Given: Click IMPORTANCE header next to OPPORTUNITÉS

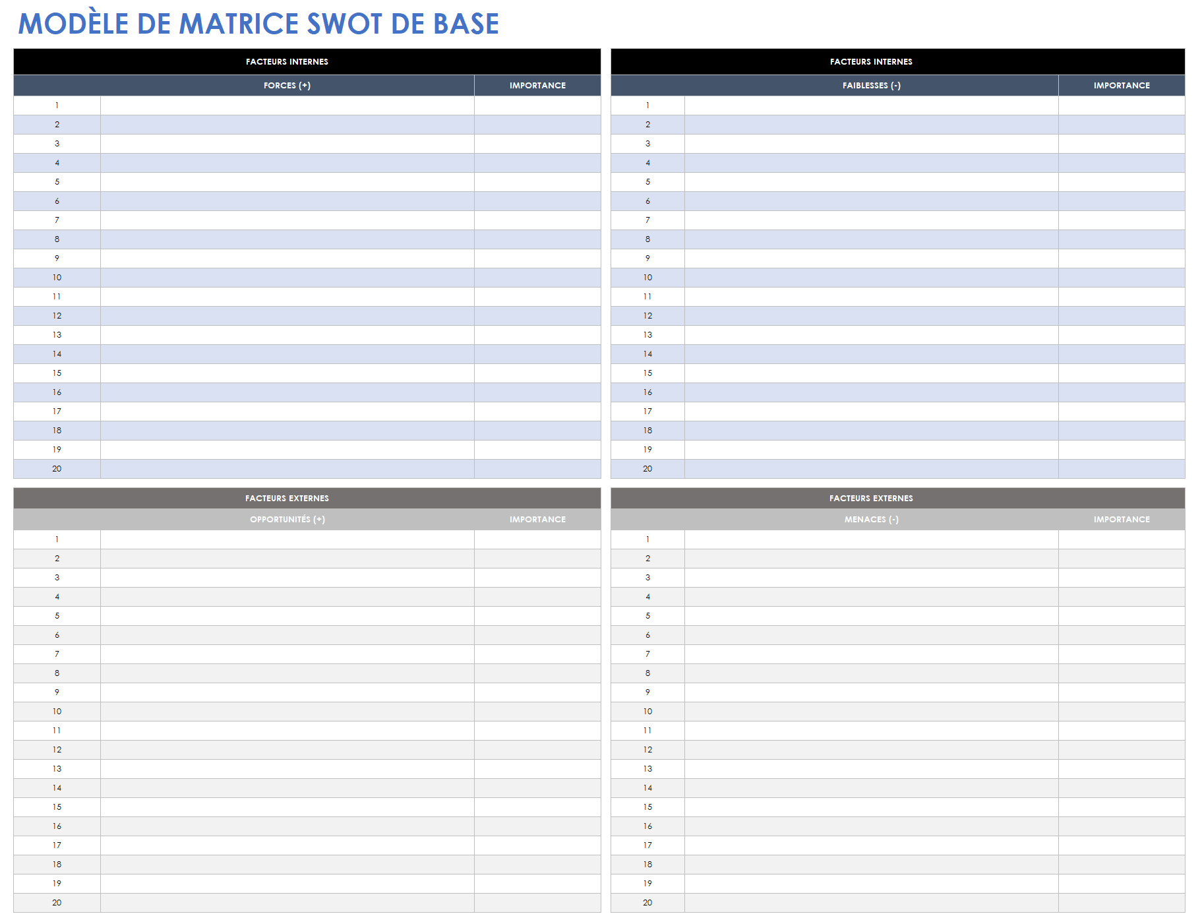Looking at the screenshot, I should click(x=537, y=520).
